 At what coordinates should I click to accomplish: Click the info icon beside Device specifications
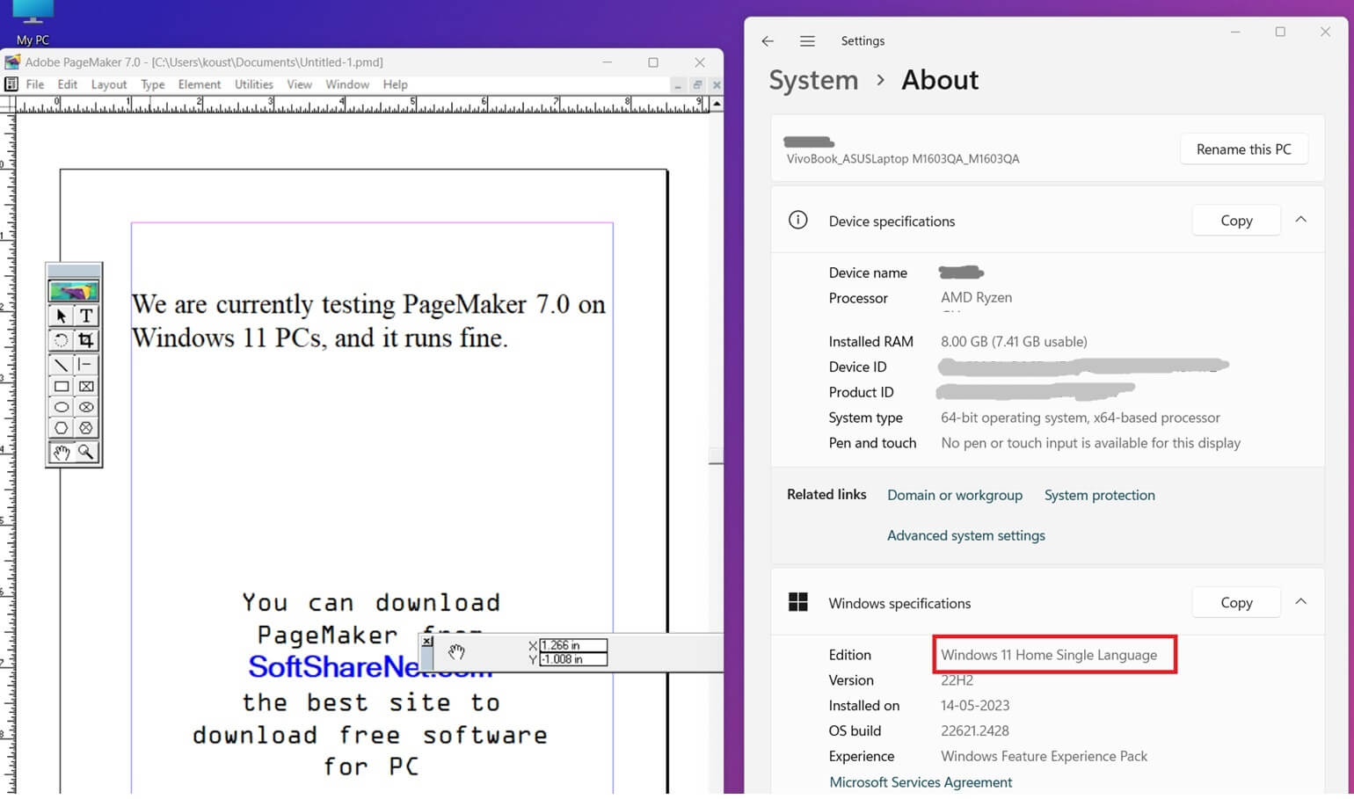[797, 221]
